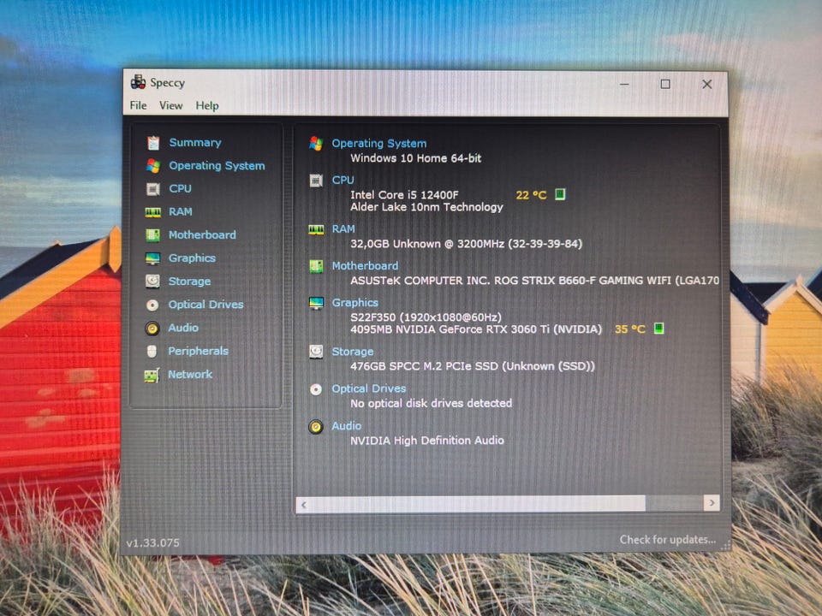This screenshot has width=822, height=616.
Task: Click 476GB SPCC M.2 PCIe SSD text
Action: tap(473, 366)
